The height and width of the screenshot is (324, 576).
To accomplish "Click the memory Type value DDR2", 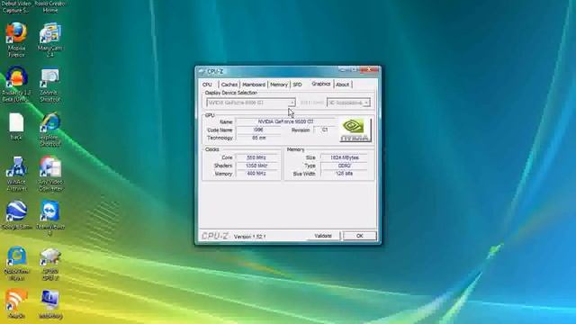I will pyautogui.click(x=344, y=166).
